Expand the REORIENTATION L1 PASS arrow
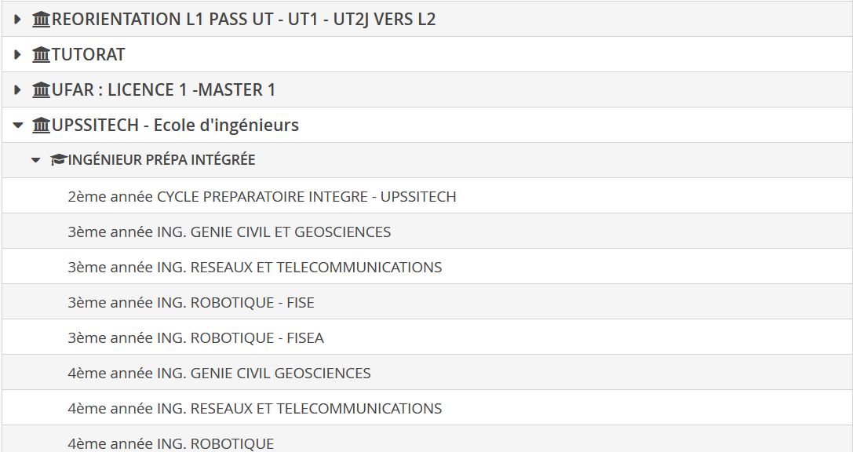Image resolution: width=853 pixels, height=452 pixels. coord(17,20)
